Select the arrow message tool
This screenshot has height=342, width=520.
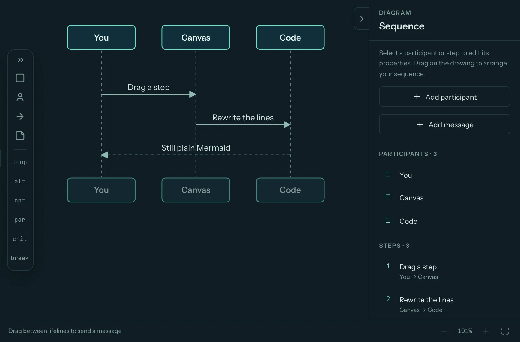20,116
